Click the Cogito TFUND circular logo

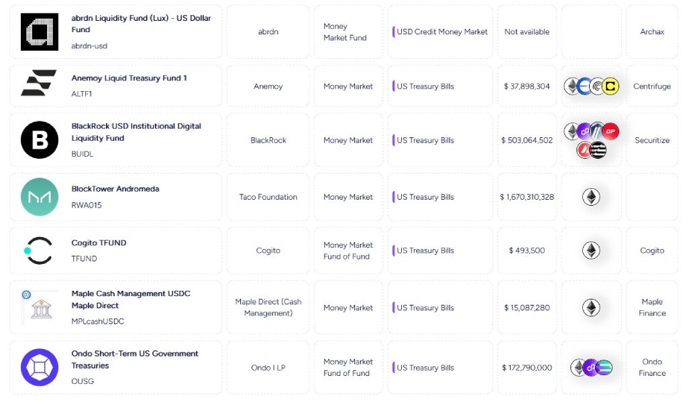pos(38,251)
